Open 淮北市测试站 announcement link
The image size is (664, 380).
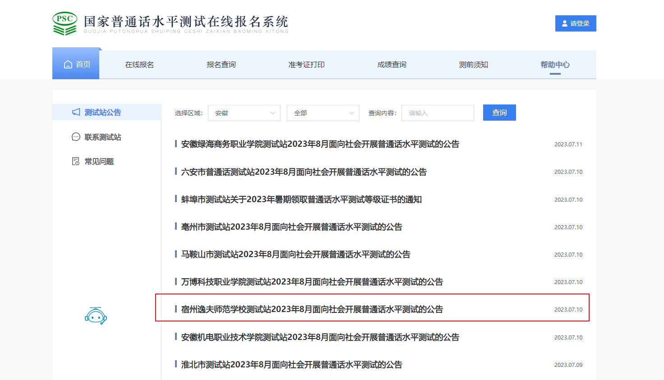tap(291, 365)
